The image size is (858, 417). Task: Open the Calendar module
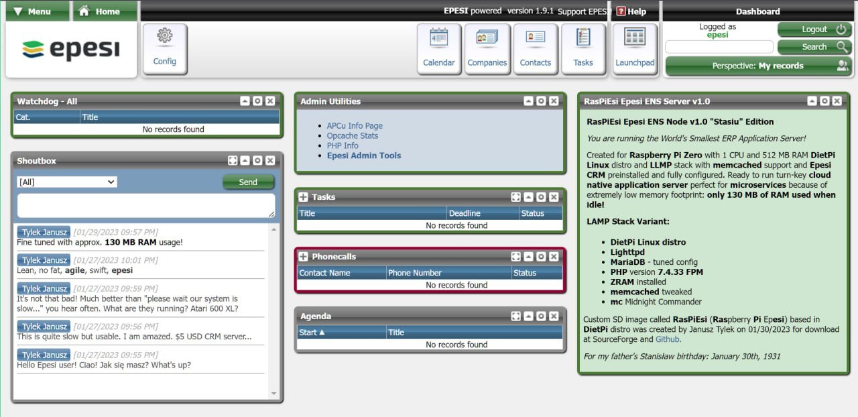click(x=438, y=48)
